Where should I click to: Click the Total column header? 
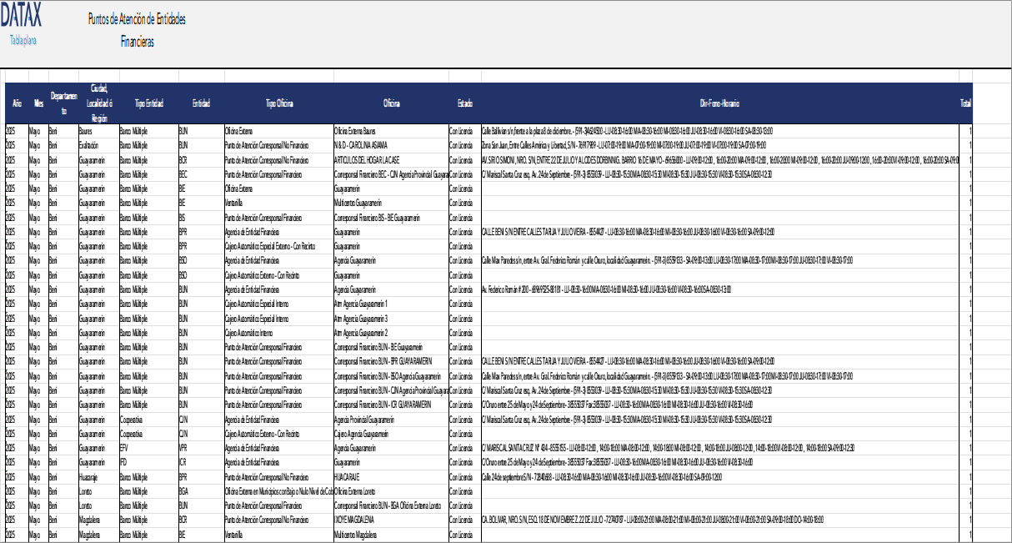(x=966, y=104)
